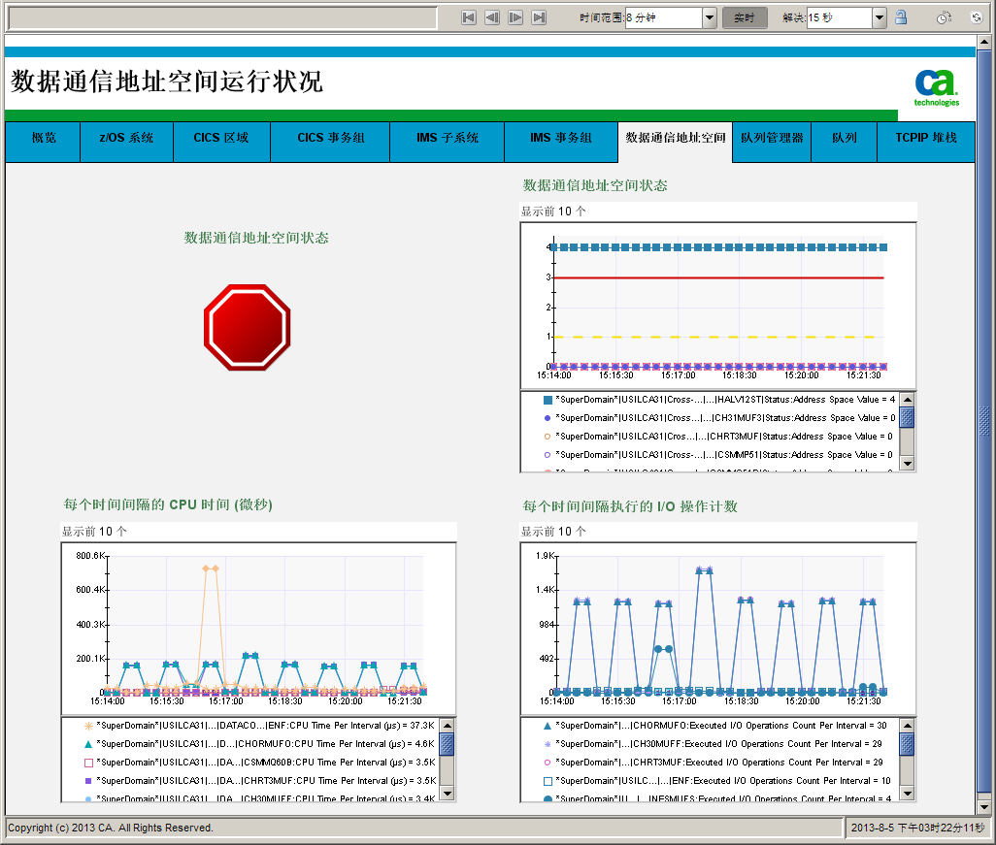Jump to first time step icon
This screenshot has width=996, height=845.
click(x=469, y=17)
